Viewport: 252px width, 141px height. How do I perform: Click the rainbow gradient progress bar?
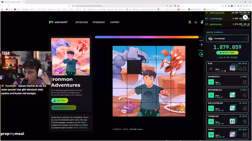coord(146,37)
